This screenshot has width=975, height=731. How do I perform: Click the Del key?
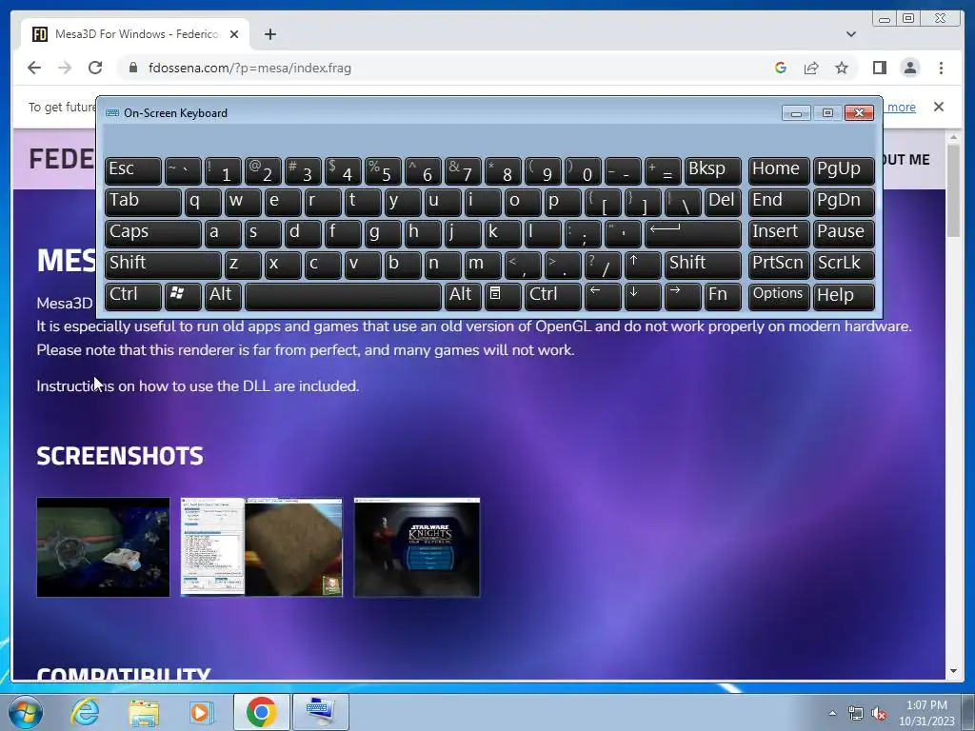tap(722, 202)
